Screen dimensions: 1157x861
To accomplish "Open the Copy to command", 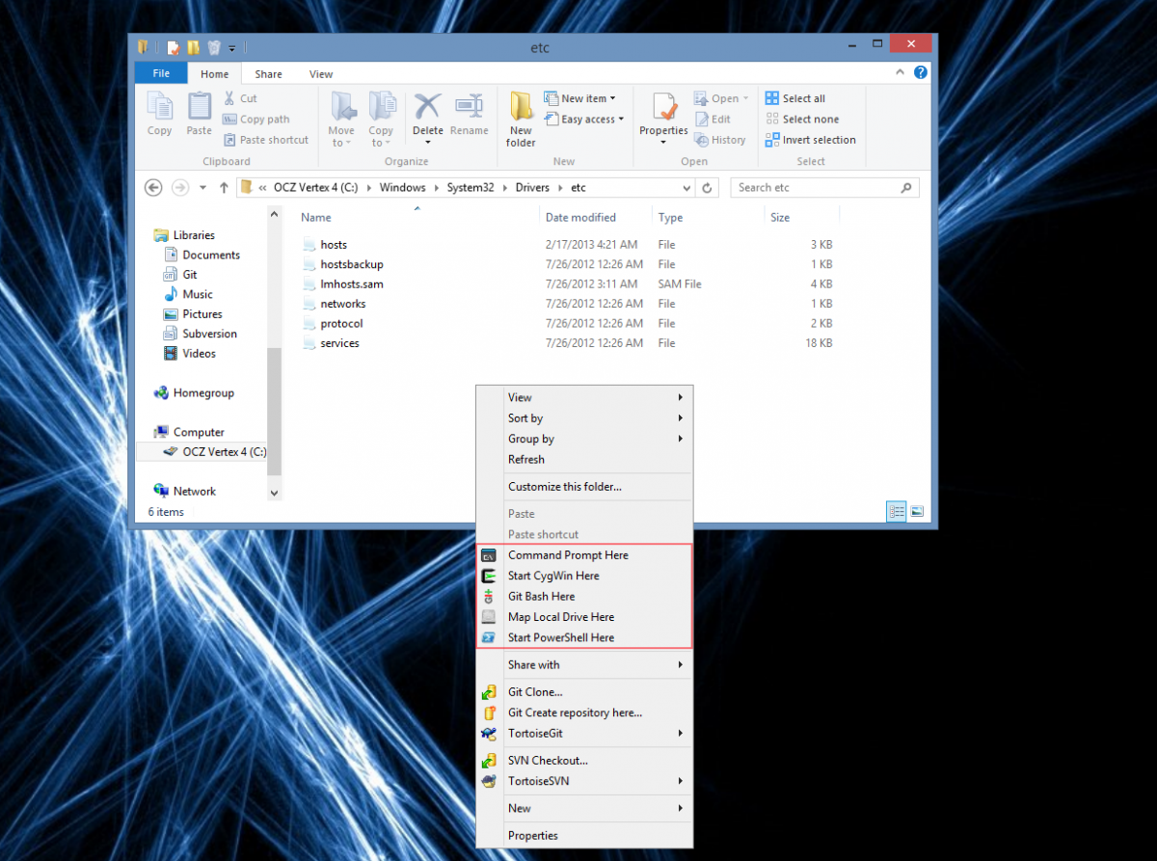I will coord(381,120).
